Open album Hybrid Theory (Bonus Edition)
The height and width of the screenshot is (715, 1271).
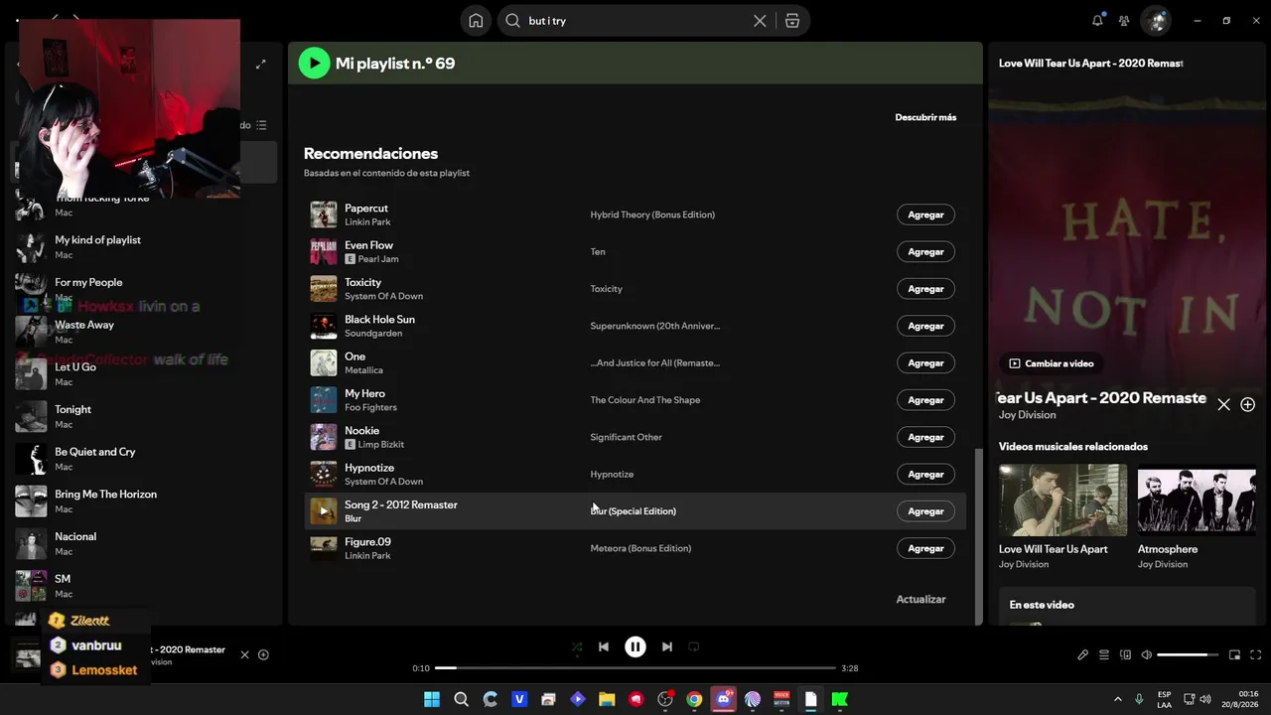point(652,214)
